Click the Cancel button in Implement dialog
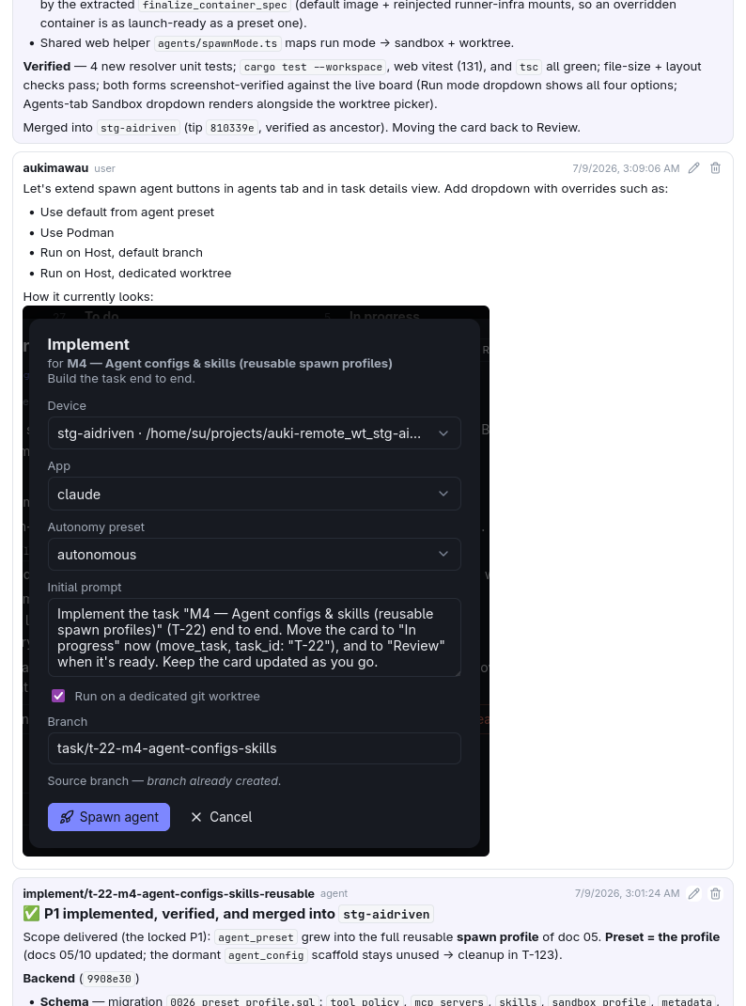The image size is (746, 1006). [221, 817]
